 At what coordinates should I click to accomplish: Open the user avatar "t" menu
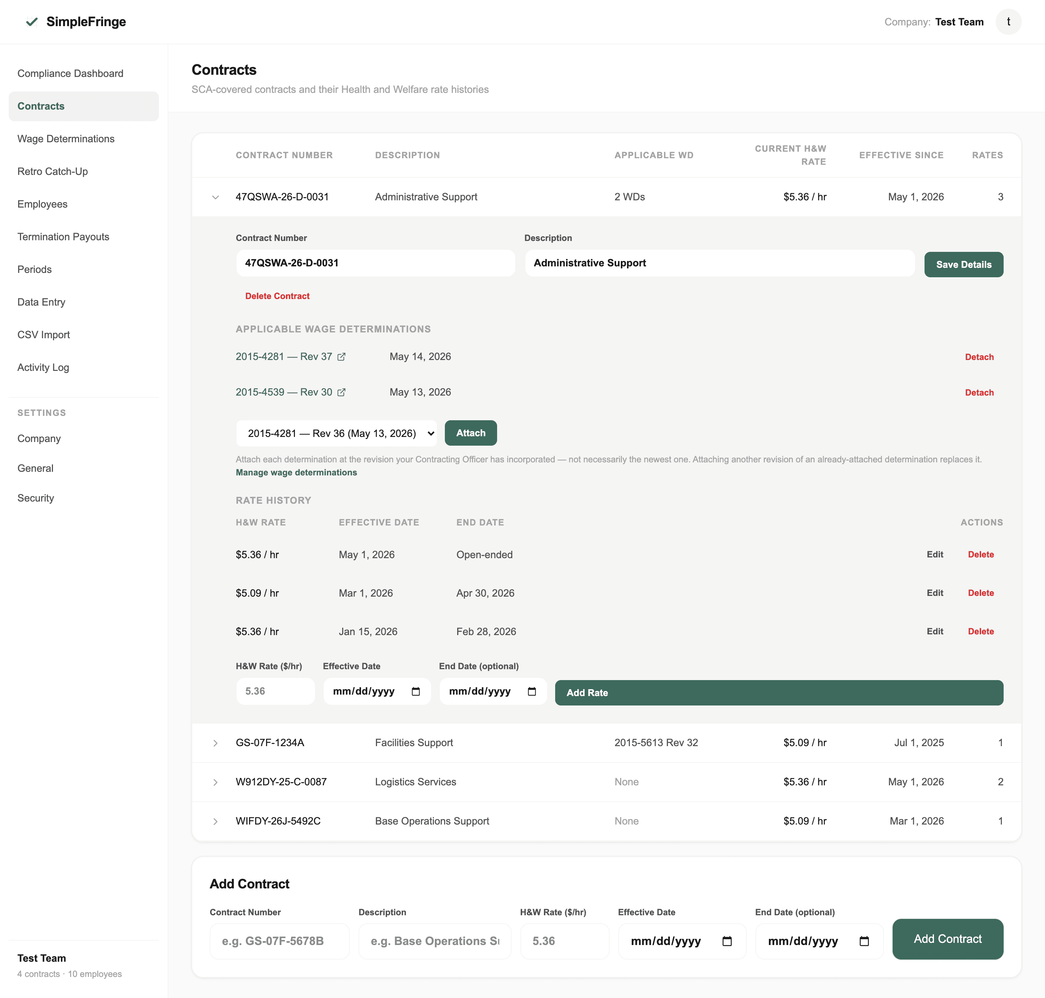(1008, 22)
